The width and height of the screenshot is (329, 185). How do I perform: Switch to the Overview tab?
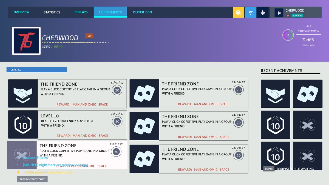click(21, 12)
